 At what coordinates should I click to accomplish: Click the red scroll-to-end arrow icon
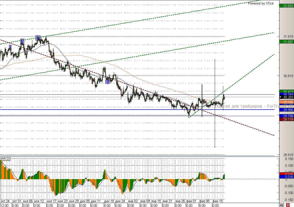(288, 205)
